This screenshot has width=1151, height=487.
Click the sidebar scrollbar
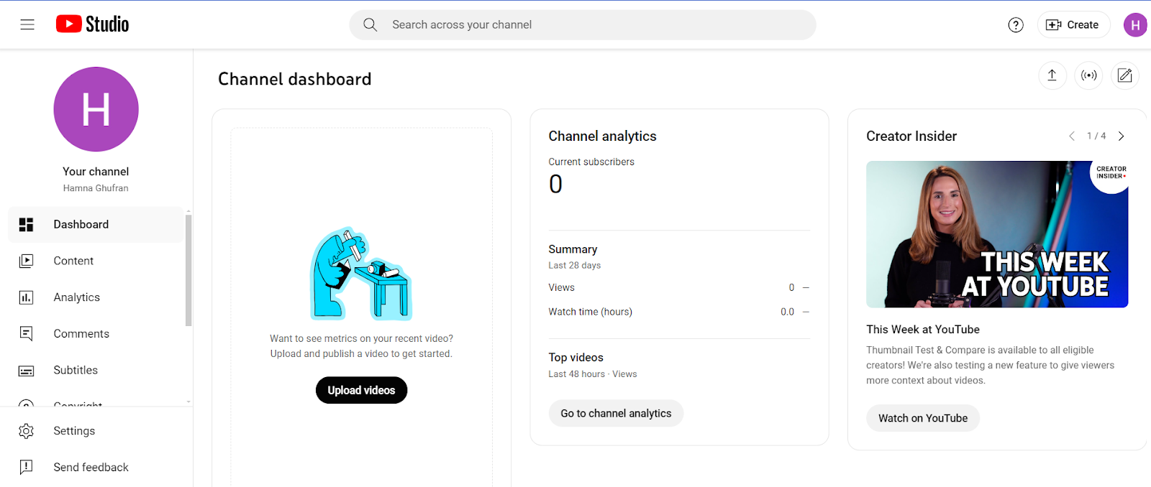(x=188, y=270)
